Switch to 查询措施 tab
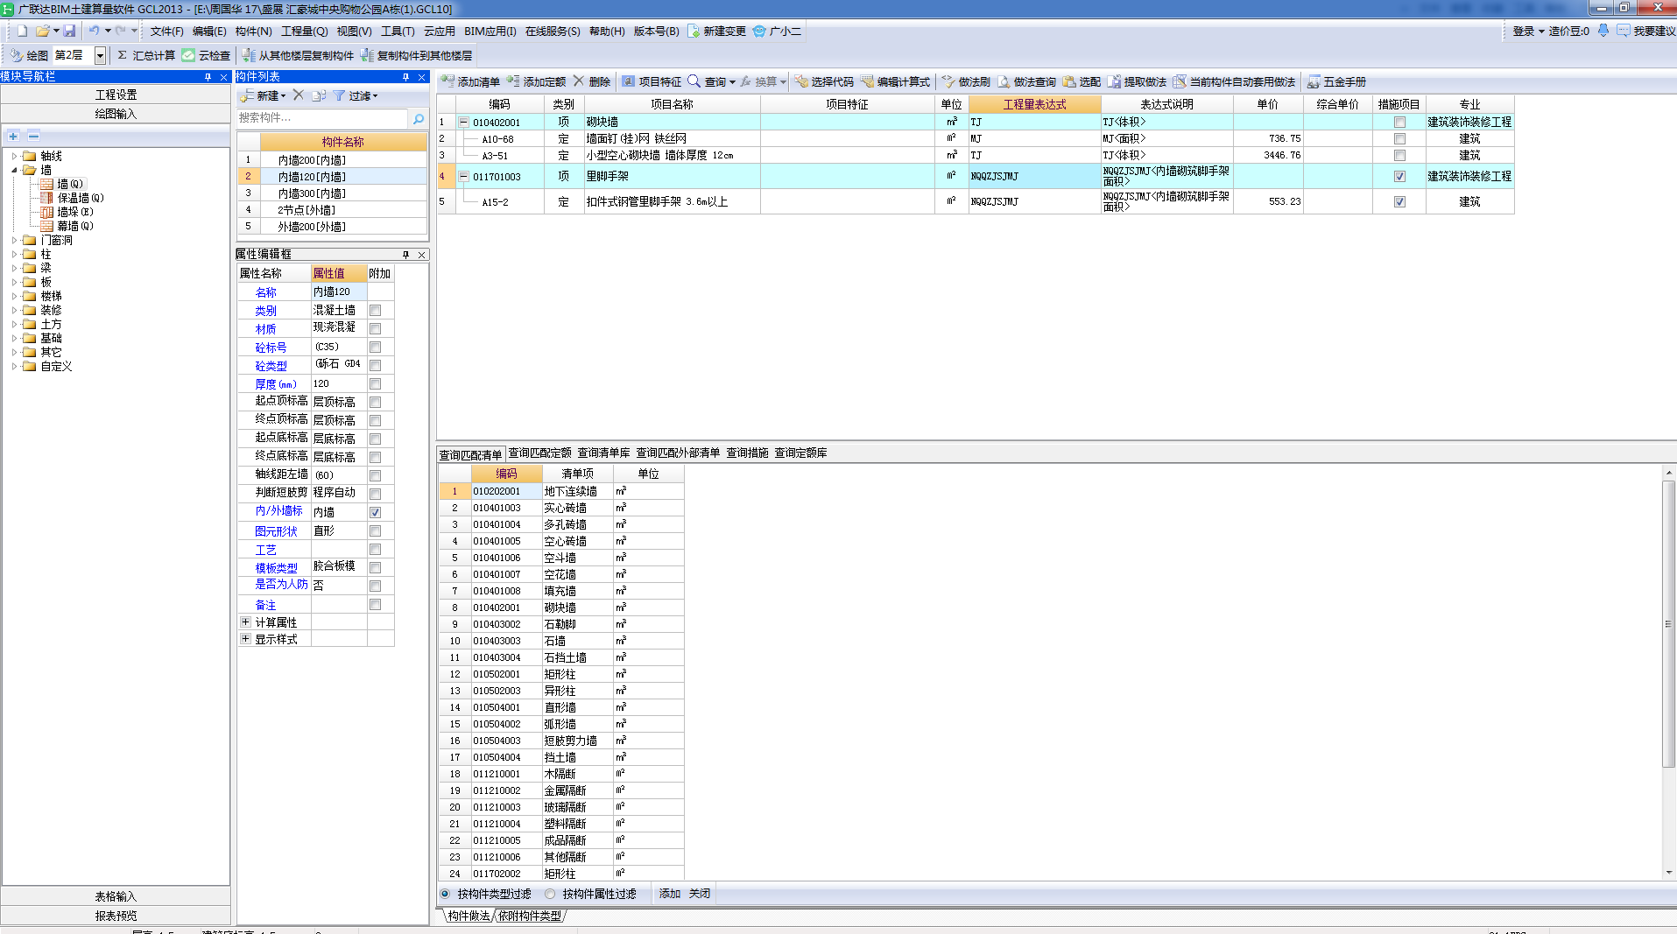The height and width of the screenshot is (934, 1677). coord(747,453)
